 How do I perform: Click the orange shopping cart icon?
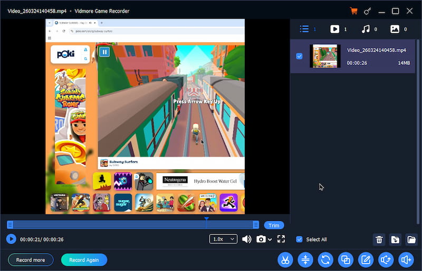[353, 11]
